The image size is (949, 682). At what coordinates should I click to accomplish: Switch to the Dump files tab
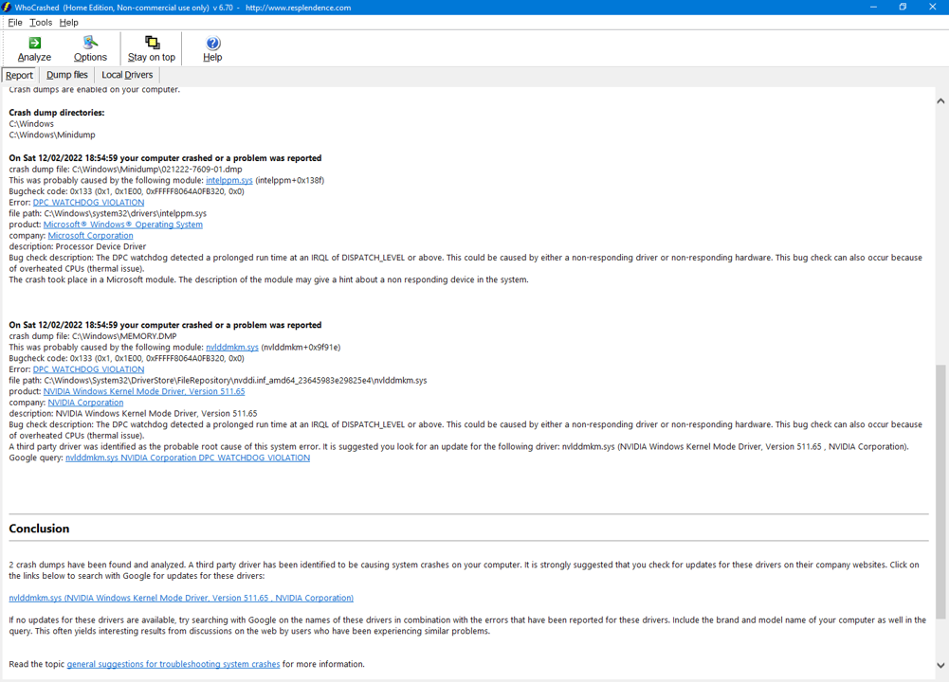click(x=67, y=75)
